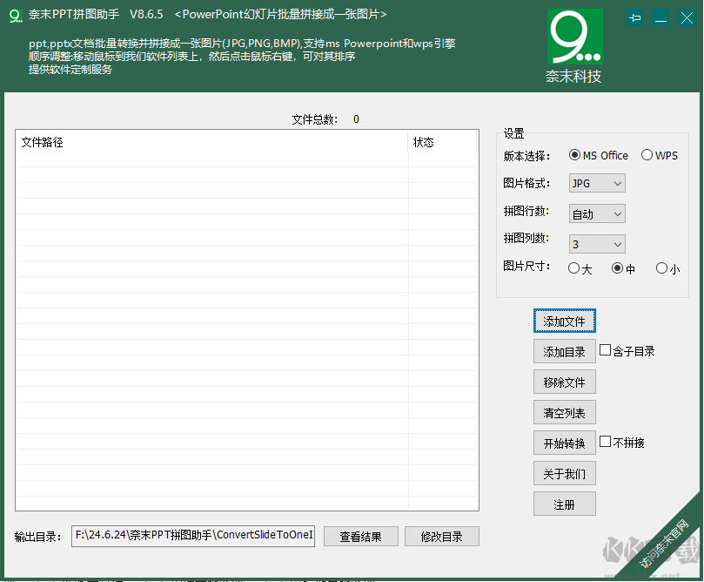Choose medium image size 中
Screen dimensions: 704x582
(x=623, y=268)
